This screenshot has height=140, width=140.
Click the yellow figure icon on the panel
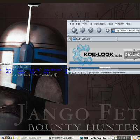point(14,138)
